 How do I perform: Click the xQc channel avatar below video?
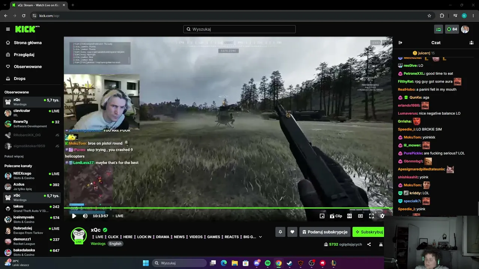tap(79, 235)
